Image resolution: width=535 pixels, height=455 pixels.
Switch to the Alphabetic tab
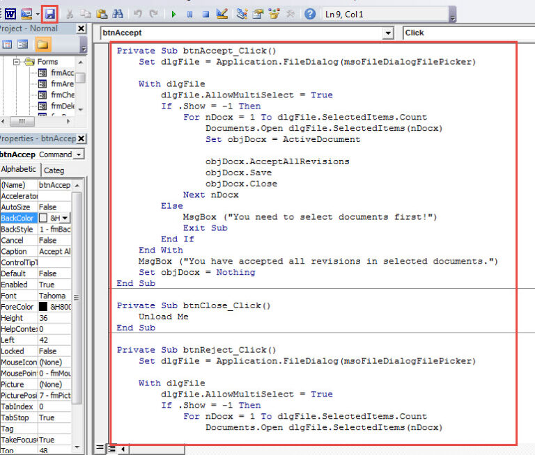coord(18,169)
